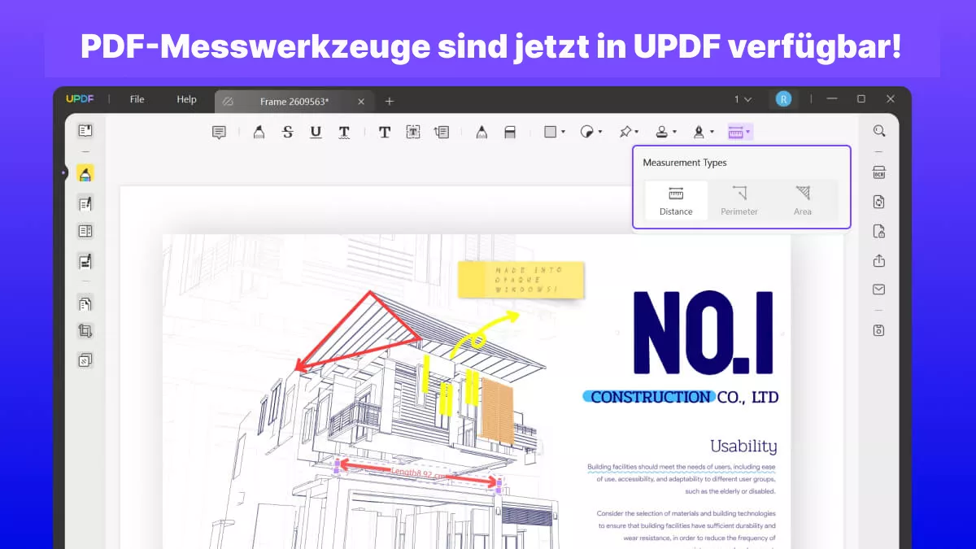The image size is (976, 549).
Task: Select the Distance measurement type
Action: point(675,200)
